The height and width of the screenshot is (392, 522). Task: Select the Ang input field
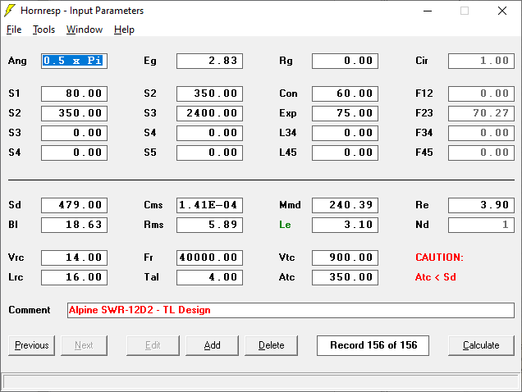pyautogui.click(x=74, y=61)
